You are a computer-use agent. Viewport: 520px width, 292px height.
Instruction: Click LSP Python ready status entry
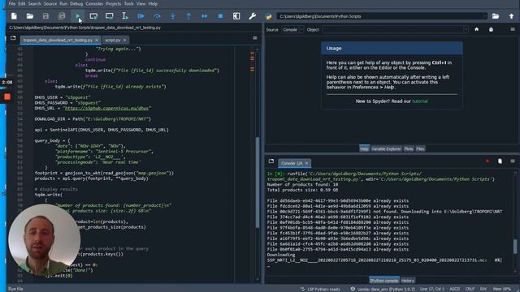pyautogui.click(x=320, y=289)
